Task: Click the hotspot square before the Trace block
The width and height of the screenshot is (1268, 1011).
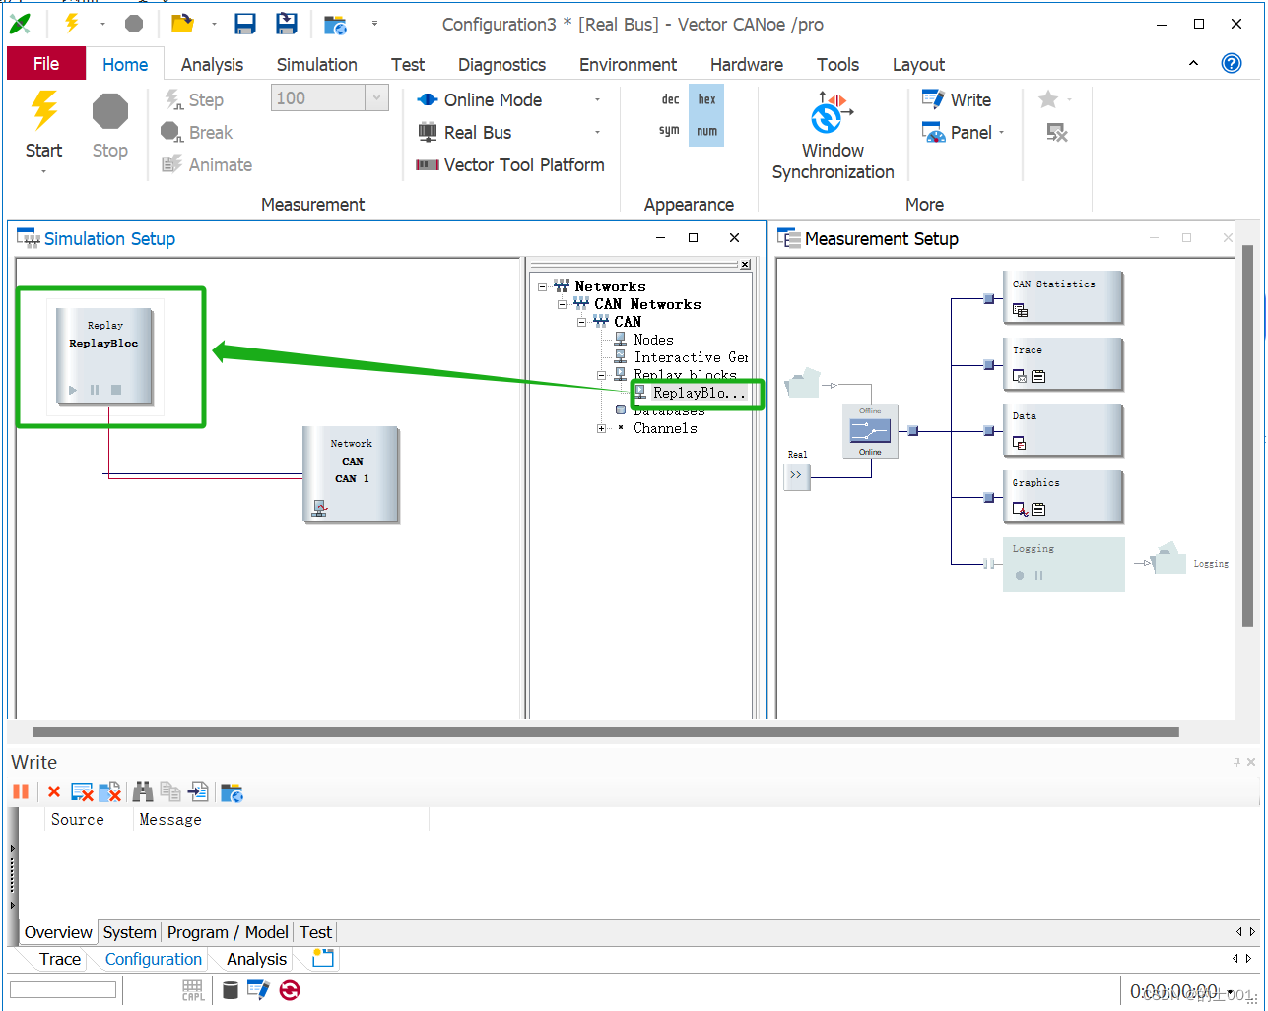Action: [989, 365]
